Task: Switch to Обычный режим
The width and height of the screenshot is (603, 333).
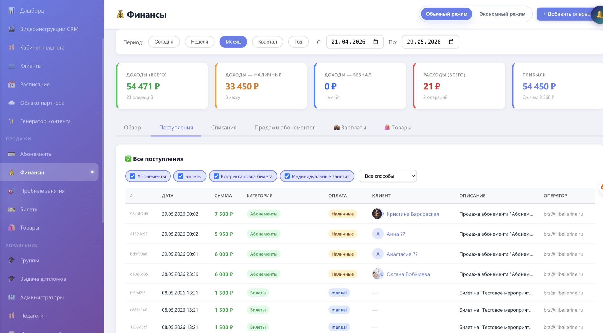Action: click(446, 14)
